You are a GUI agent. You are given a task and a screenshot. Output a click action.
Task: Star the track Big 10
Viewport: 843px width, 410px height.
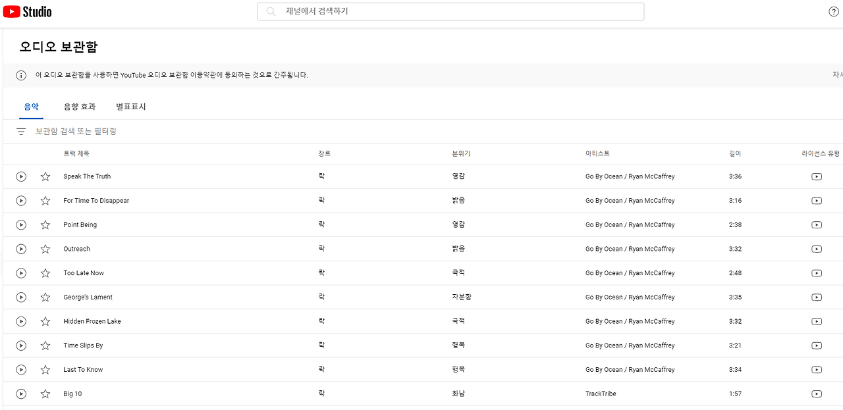[45, 394]
